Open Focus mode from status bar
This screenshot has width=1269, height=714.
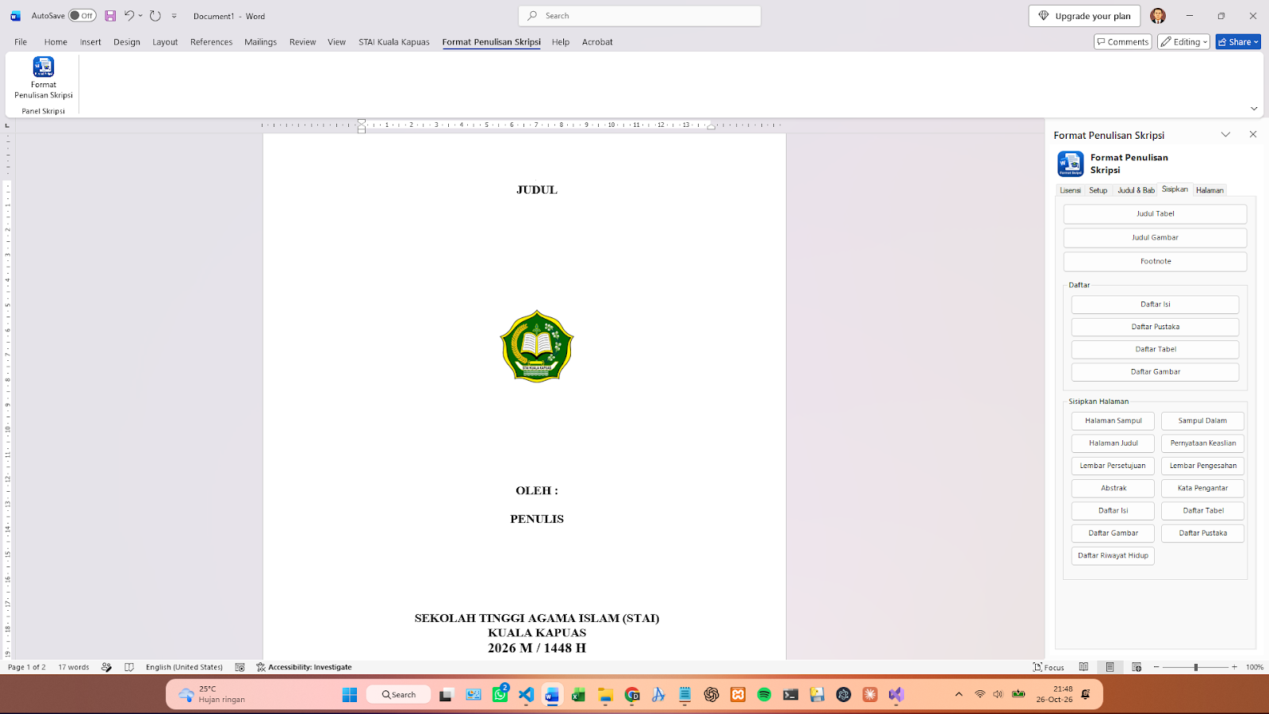pyautogui.click(x=1049, y=667)
